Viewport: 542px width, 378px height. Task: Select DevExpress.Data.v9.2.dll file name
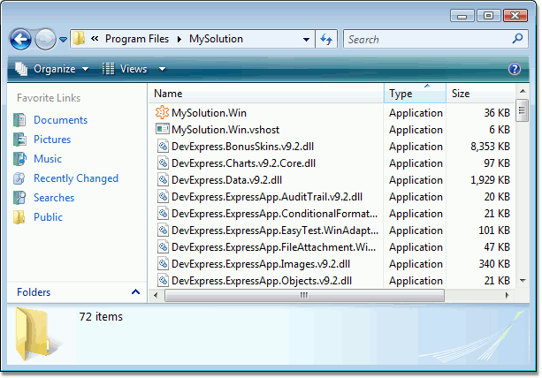tap(226, 180)
